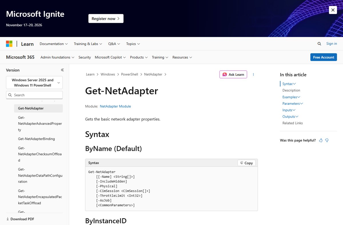The image size is (343, 225).
Task: Jump to Syntax in article outline
Action: click(289, 84)
